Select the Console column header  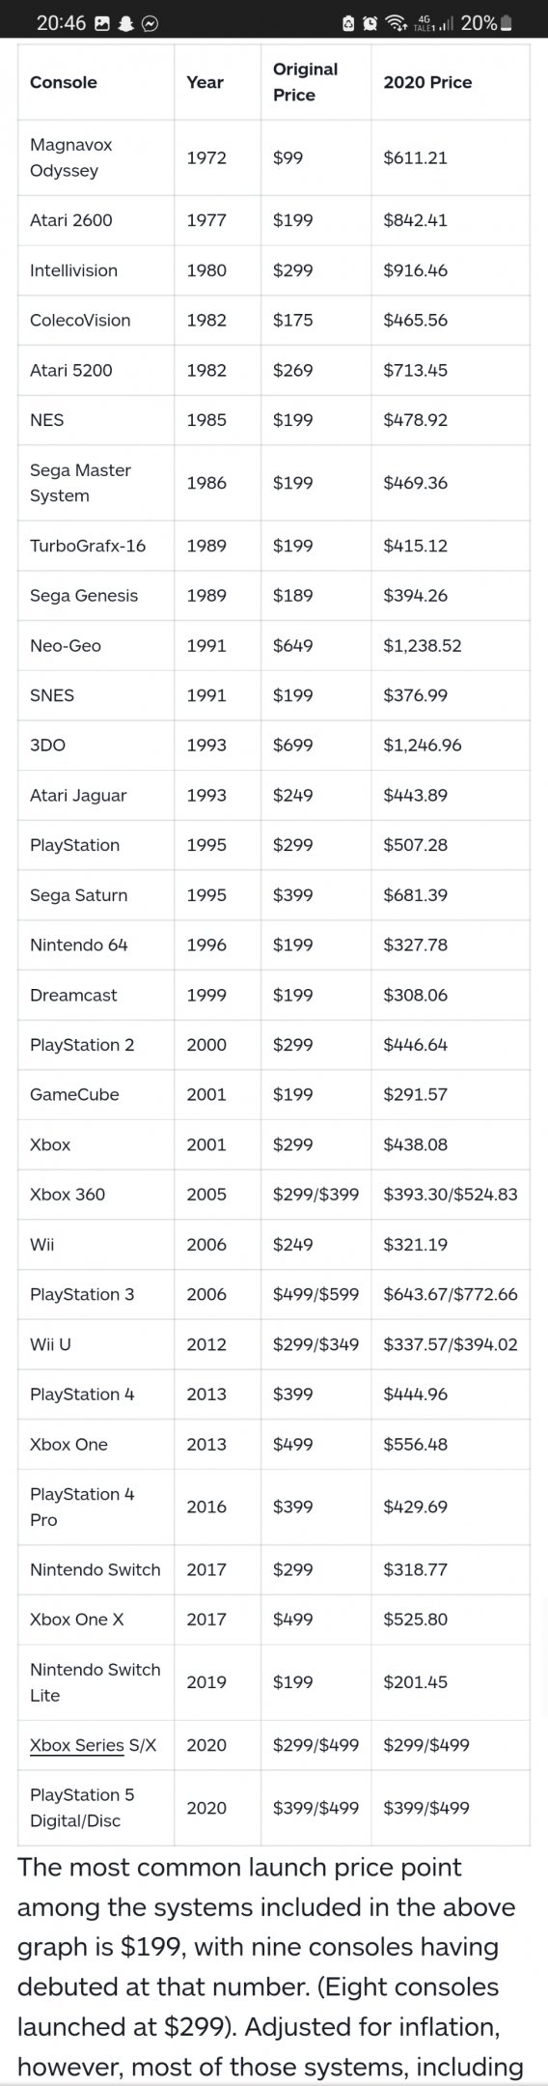tap(64, 82)
